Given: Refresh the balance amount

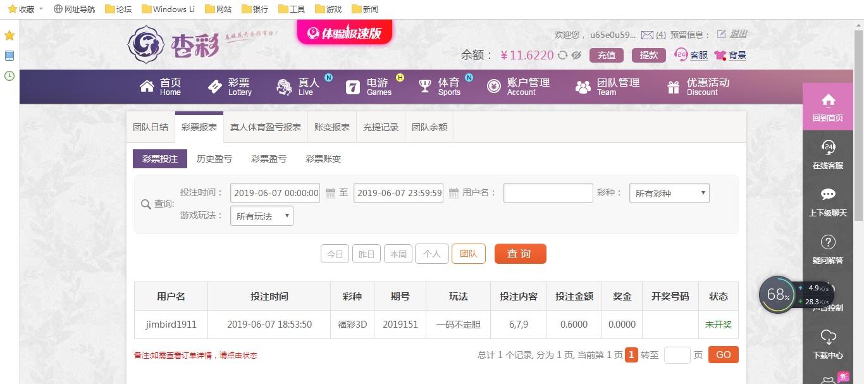Looking at the screenshot, I should tap(562, 55).
